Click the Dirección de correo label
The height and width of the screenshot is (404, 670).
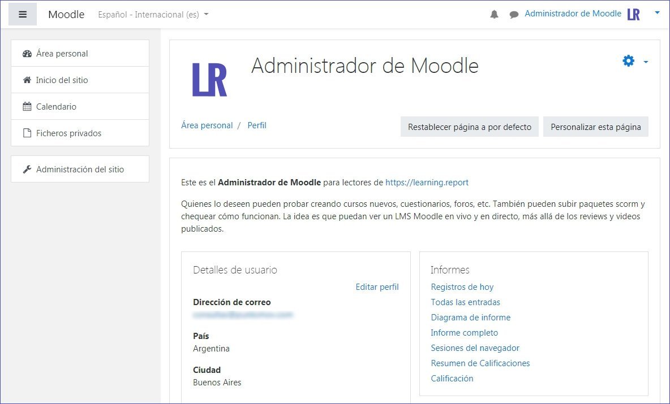231,302
